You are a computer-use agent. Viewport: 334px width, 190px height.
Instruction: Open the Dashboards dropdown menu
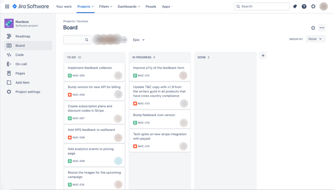[x=129, y=7]
